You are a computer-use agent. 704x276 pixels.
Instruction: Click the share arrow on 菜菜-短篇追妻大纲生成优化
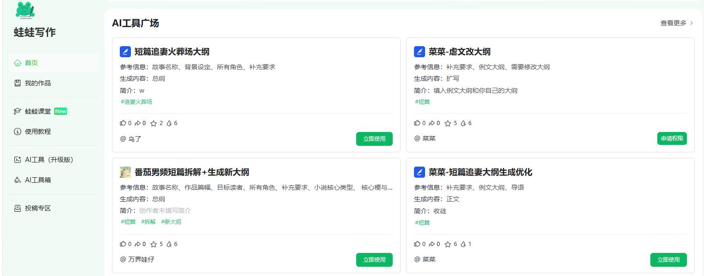432,244
